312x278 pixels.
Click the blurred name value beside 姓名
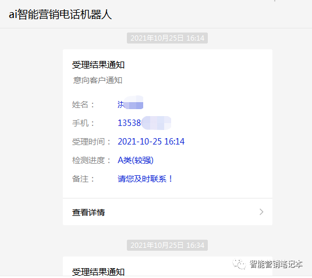[130, 103]
